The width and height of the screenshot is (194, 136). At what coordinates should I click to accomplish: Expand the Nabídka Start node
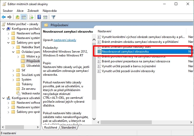pyautogui.click(x=13, y=47)
